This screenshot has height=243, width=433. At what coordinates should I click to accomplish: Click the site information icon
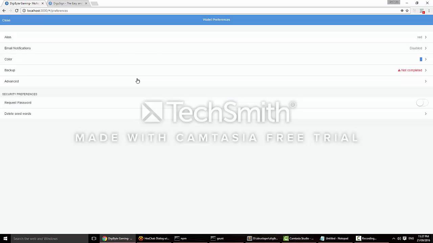[24, 10]
